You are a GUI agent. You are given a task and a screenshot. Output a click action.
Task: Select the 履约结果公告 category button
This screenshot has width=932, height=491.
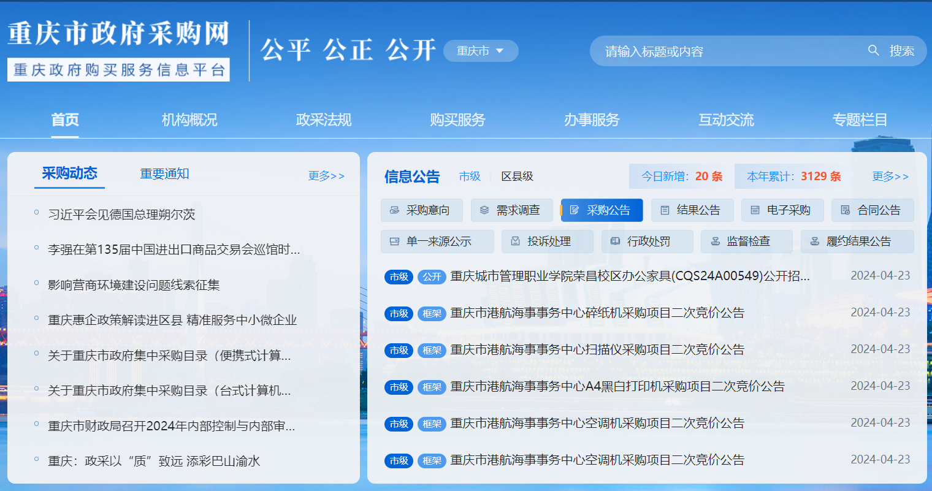pos(857,242)
